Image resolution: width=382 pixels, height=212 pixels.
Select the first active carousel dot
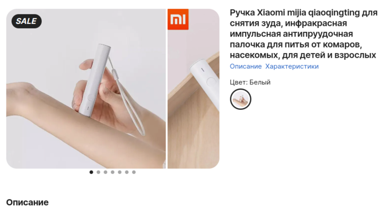[91, 172]
